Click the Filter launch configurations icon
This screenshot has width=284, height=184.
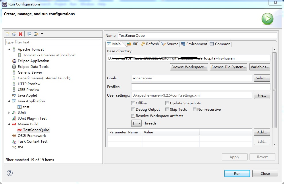36,34
